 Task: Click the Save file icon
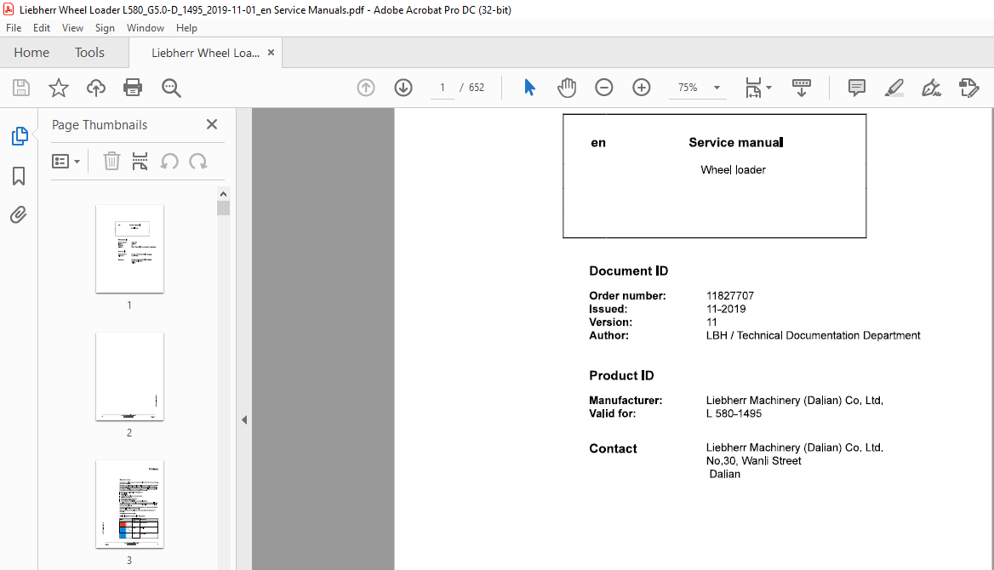(21, 88)
